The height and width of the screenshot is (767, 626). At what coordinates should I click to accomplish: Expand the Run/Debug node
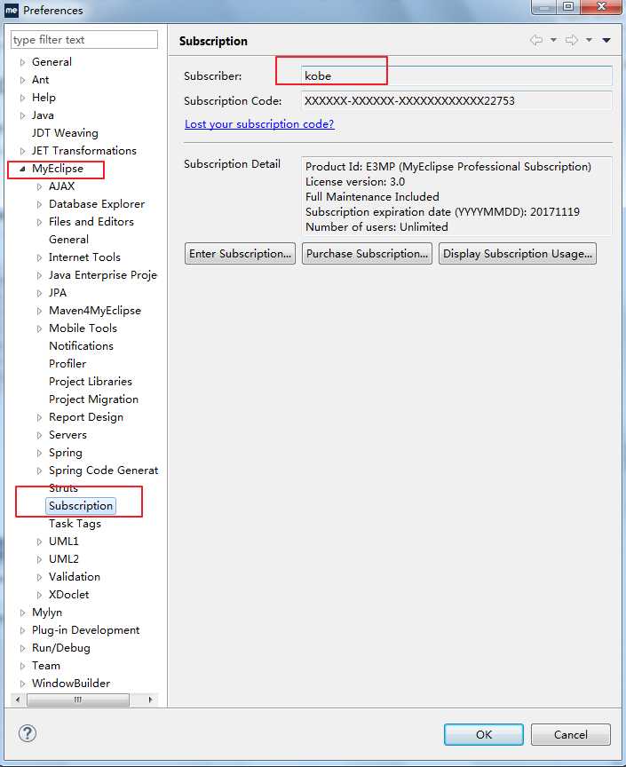22,648
